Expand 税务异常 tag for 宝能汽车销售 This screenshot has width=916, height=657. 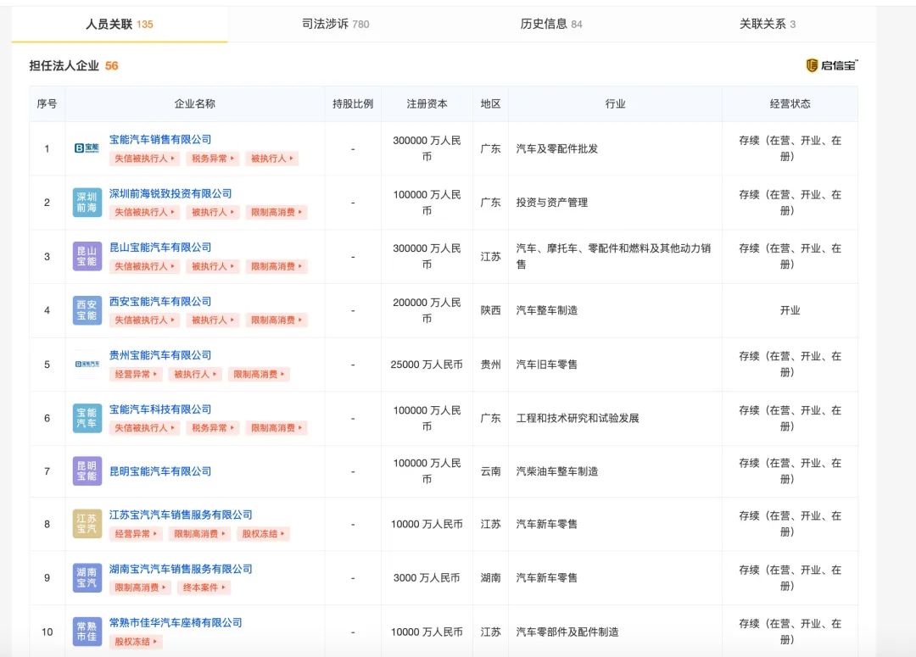point(213,159)
